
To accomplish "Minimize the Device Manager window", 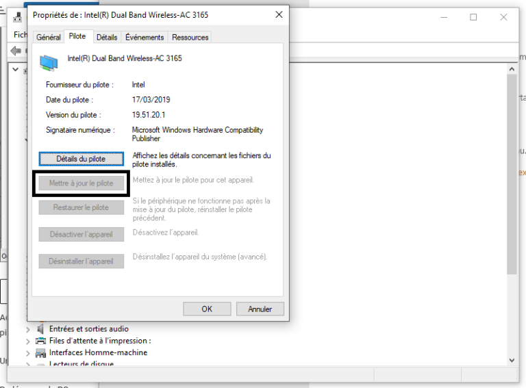I will pos(444,17).
